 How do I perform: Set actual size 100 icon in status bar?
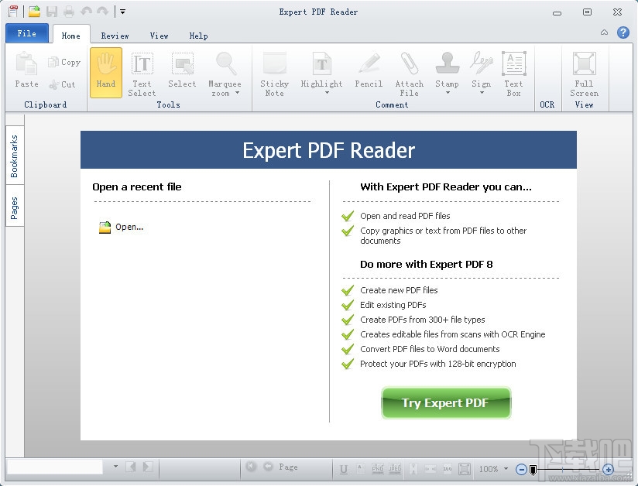[x=448, y=469]
